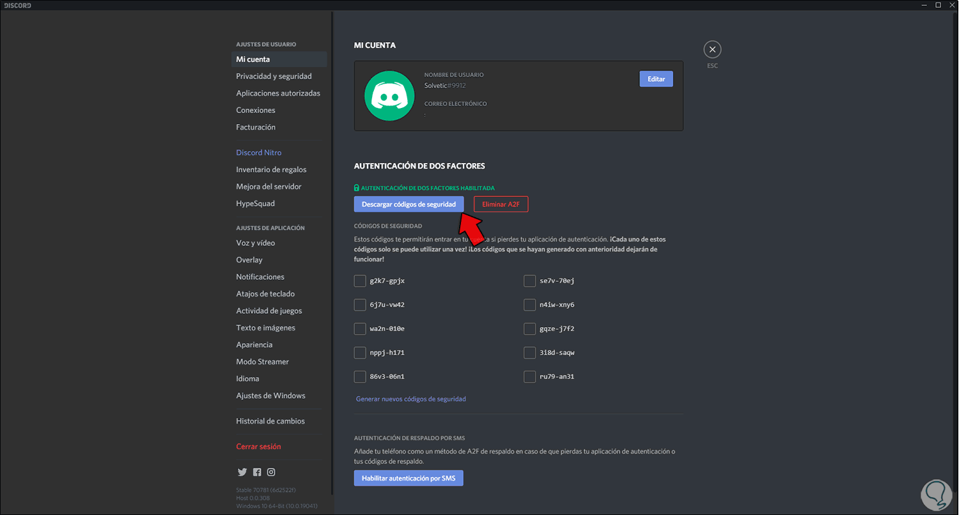Select Mi cuenta in settings sidebar

point(279,59)
